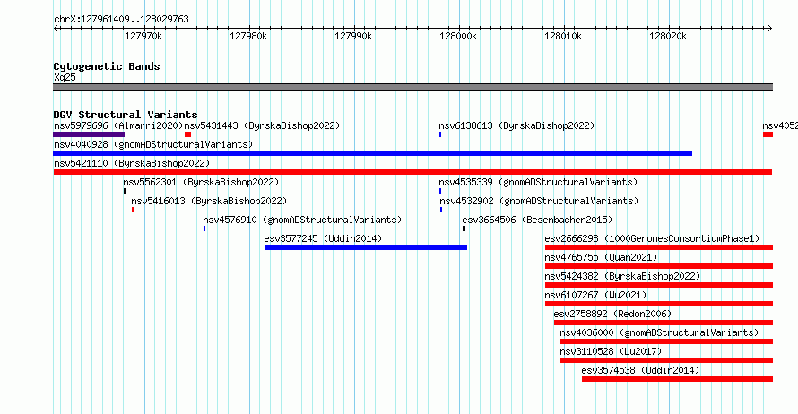
Task: Click the nsv6107267 (Wu2021) red bar
Action: coord(659,304)
